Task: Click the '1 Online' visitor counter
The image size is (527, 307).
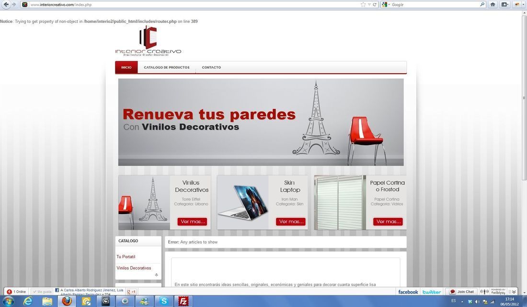Action: tap(16, 292)
